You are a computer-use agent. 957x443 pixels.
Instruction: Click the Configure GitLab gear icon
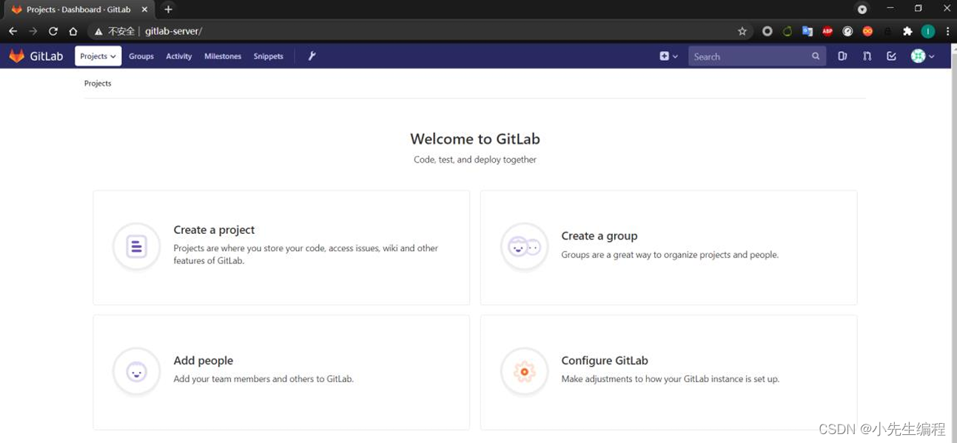coord(524,371)
